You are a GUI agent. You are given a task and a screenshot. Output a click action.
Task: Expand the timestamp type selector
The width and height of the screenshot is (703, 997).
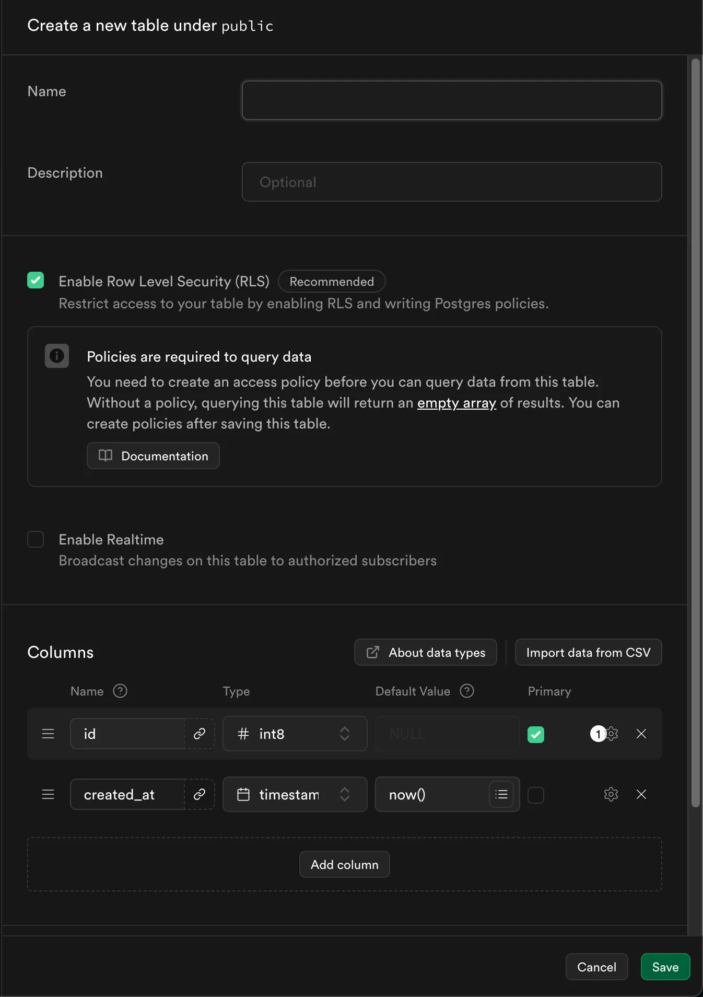(295, 794)
